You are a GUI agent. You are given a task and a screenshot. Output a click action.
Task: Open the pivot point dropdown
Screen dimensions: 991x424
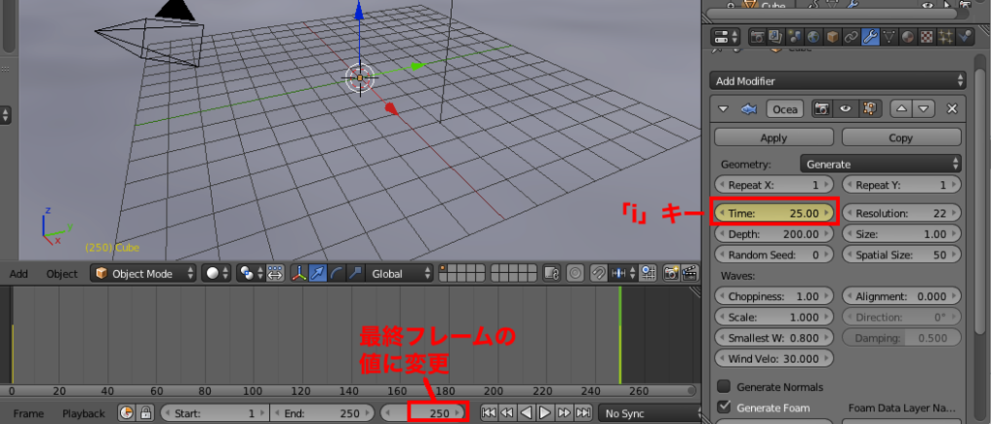251,274
